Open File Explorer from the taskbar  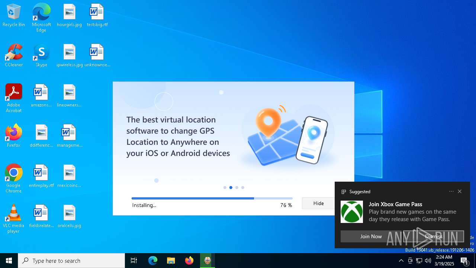coord(171,261)
